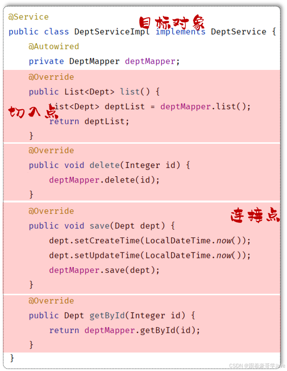Click 'public List<Dept> list() {' line

point(94,92)
